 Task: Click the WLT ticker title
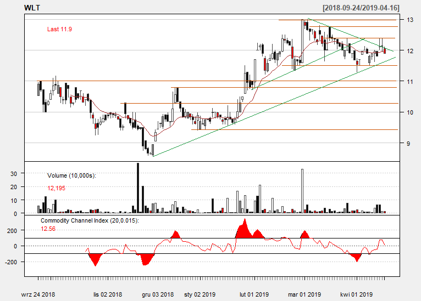coord(32,8)
